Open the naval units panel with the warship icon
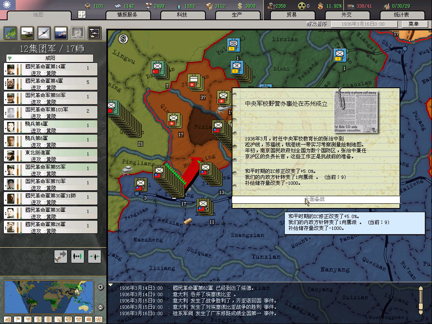Image resolution: width=432 pixels, height=324 pixels. 61,33
